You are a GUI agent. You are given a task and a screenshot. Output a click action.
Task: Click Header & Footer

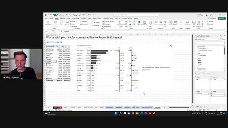point(198,23)
